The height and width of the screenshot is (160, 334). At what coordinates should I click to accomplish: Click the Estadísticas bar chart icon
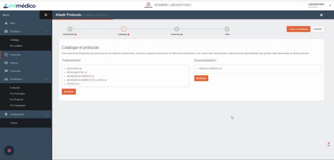(x=6, y=79)
